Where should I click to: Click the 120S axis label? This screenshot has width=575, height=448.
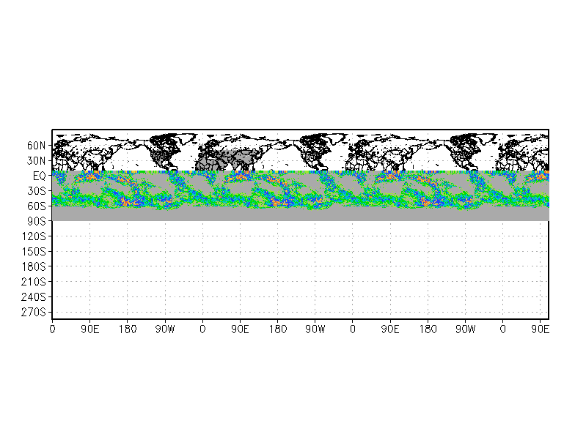click(34, 236)
